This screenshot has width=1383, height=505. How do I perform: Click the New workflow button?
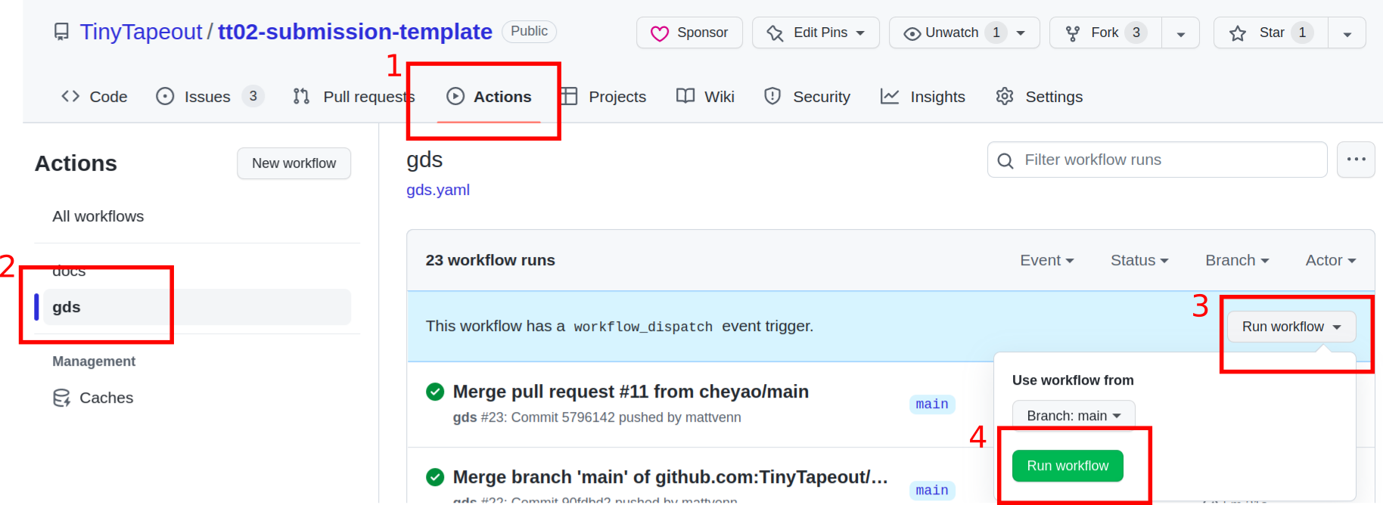tap(294, 163)
